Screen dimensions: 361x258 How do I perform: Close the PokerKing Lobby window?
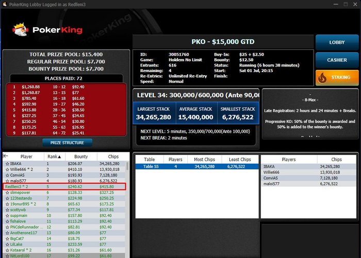pos(355,4)
